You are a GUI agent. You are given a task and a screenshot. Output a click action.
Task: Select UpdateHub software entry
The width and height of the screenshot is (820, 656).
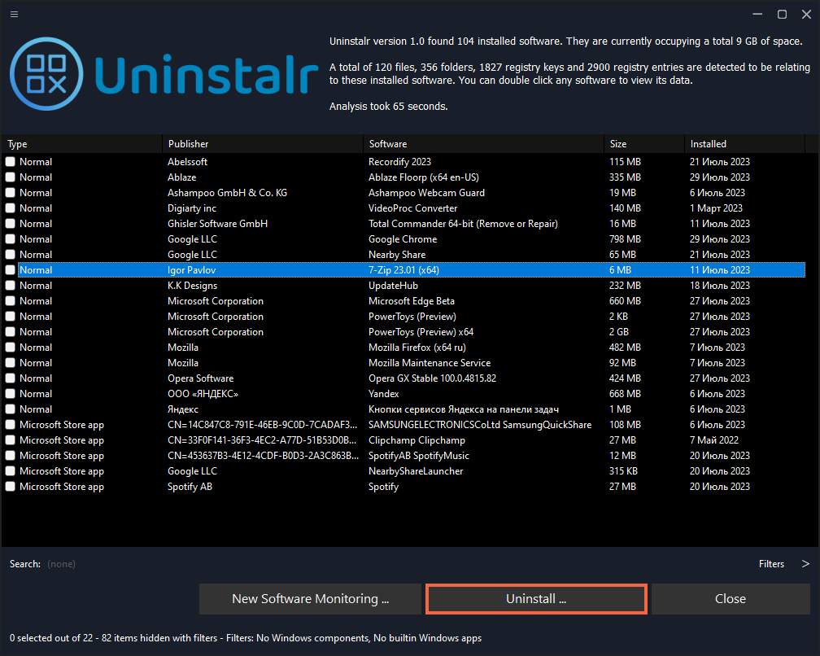393,286
